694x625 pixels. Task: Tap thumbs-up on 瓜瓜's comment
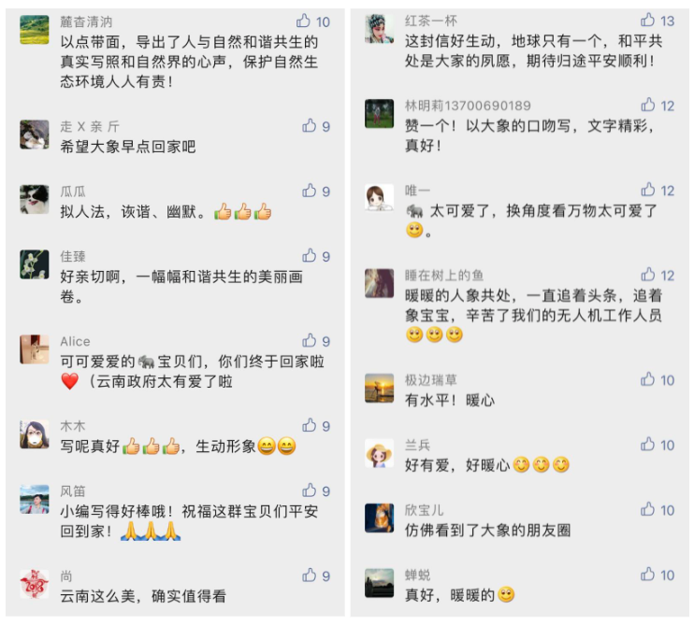tap(310, 191)
